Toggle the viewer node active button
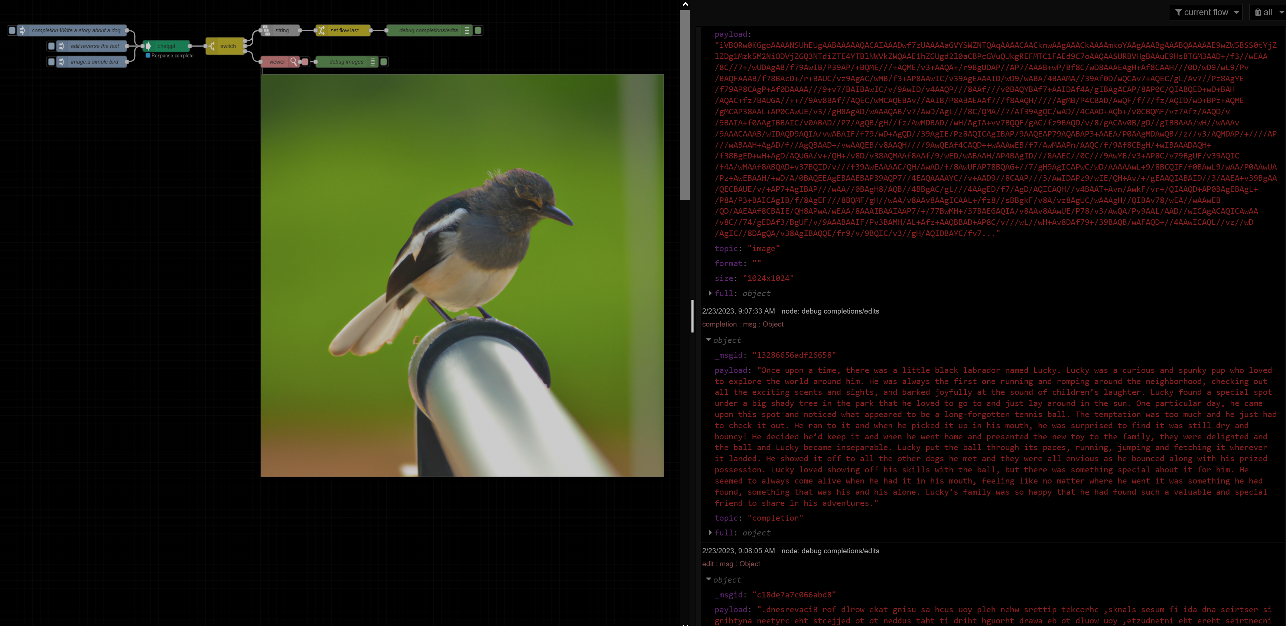The width and height of the screenshot is (1286, 626). [305, 62]
